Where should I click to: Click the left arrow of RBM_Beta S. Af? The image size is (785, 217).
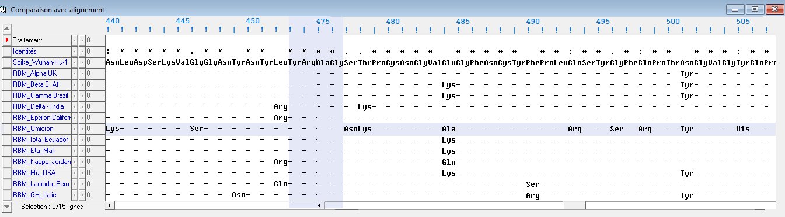[x=74, y=84]
